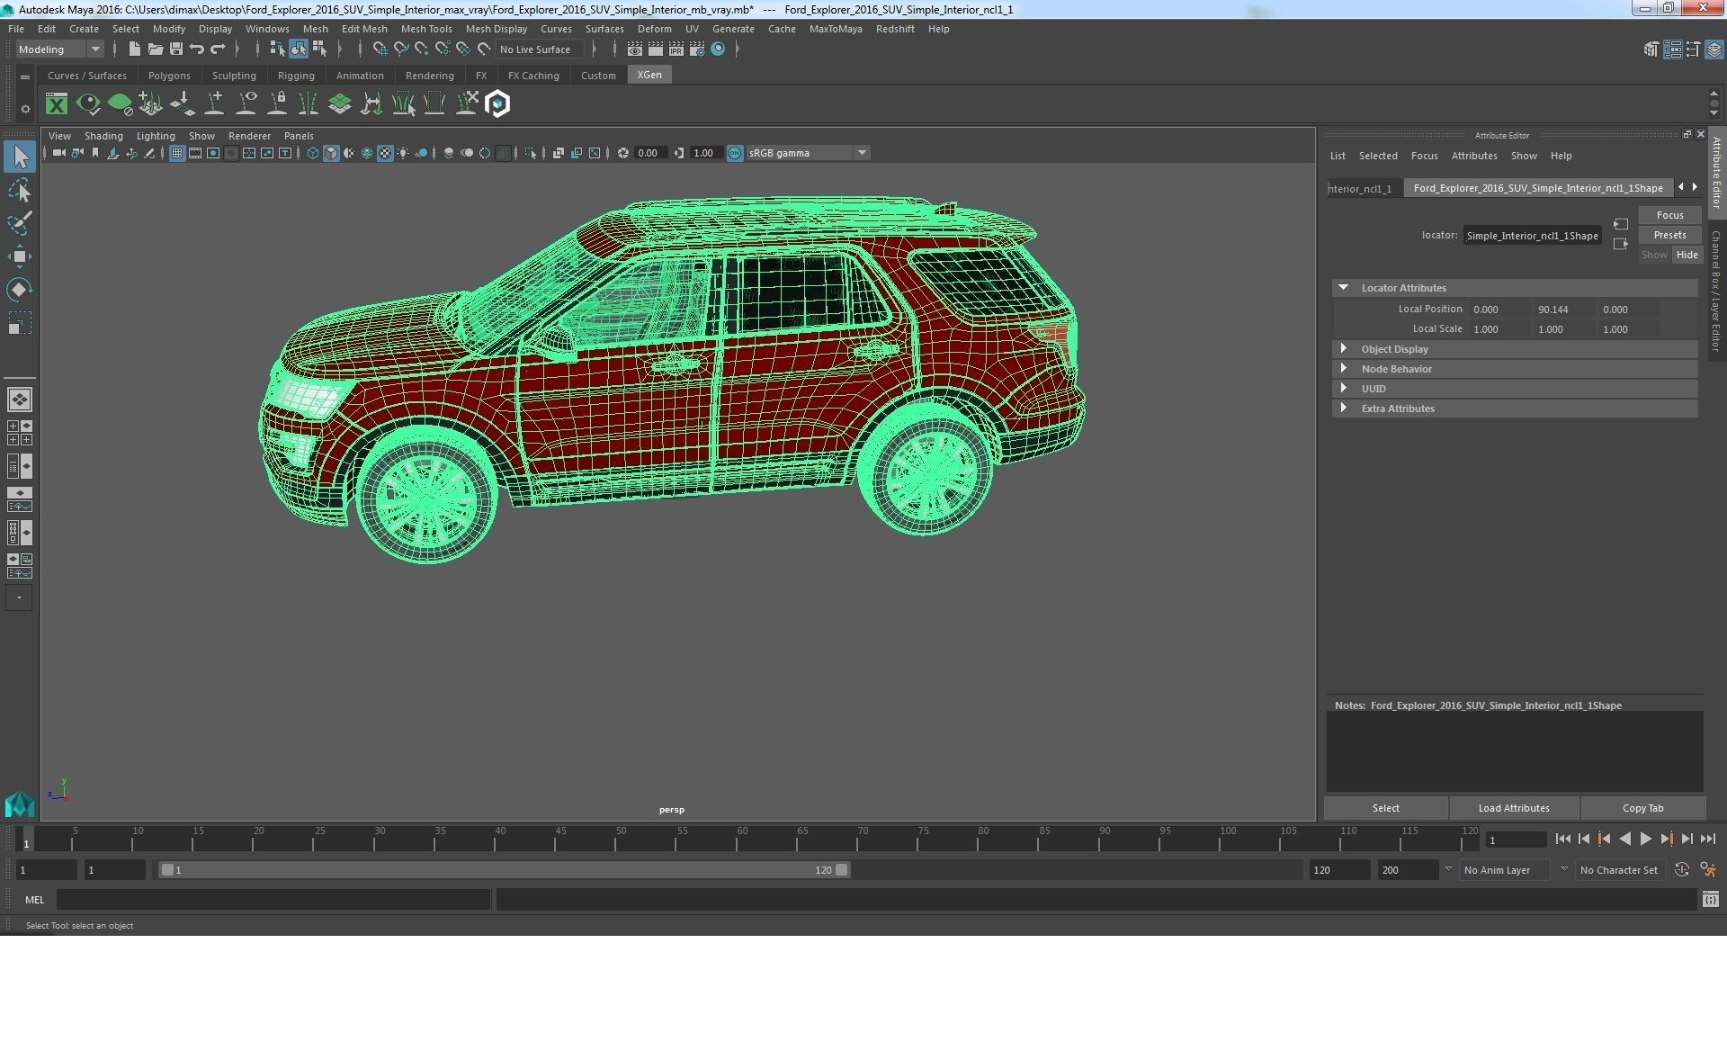The image size is (1727, 1042).
Task: Toggle use all lights in viewport
Action: click(x=403, y=153)
